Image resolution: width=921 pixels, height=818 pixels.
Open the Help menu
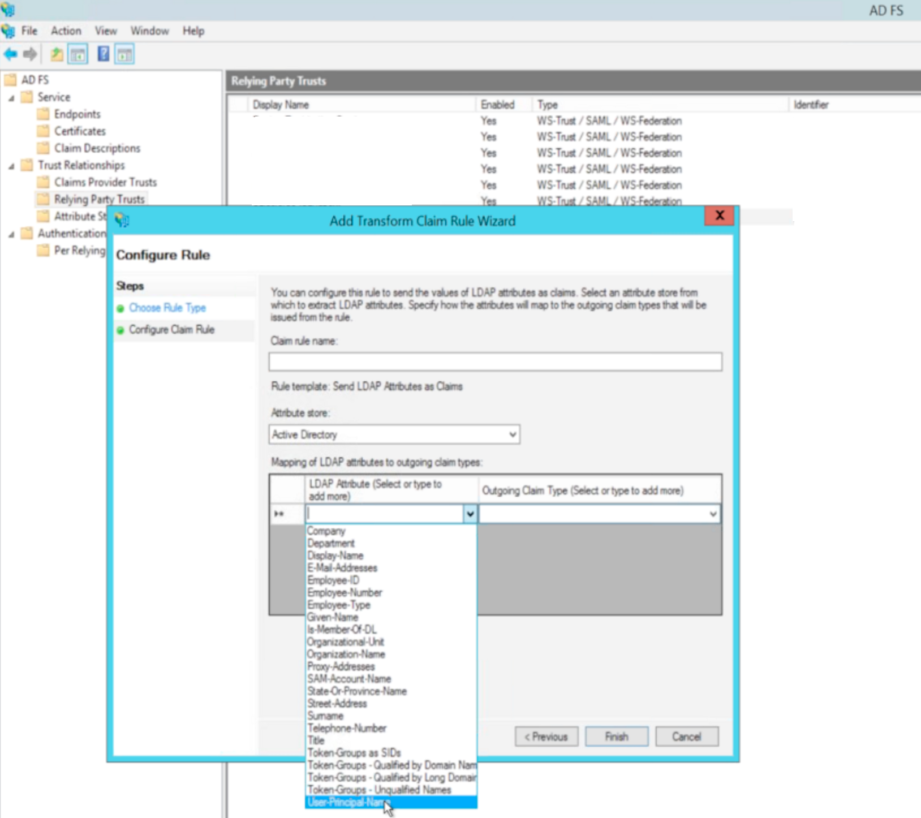[x=193, y=31]
